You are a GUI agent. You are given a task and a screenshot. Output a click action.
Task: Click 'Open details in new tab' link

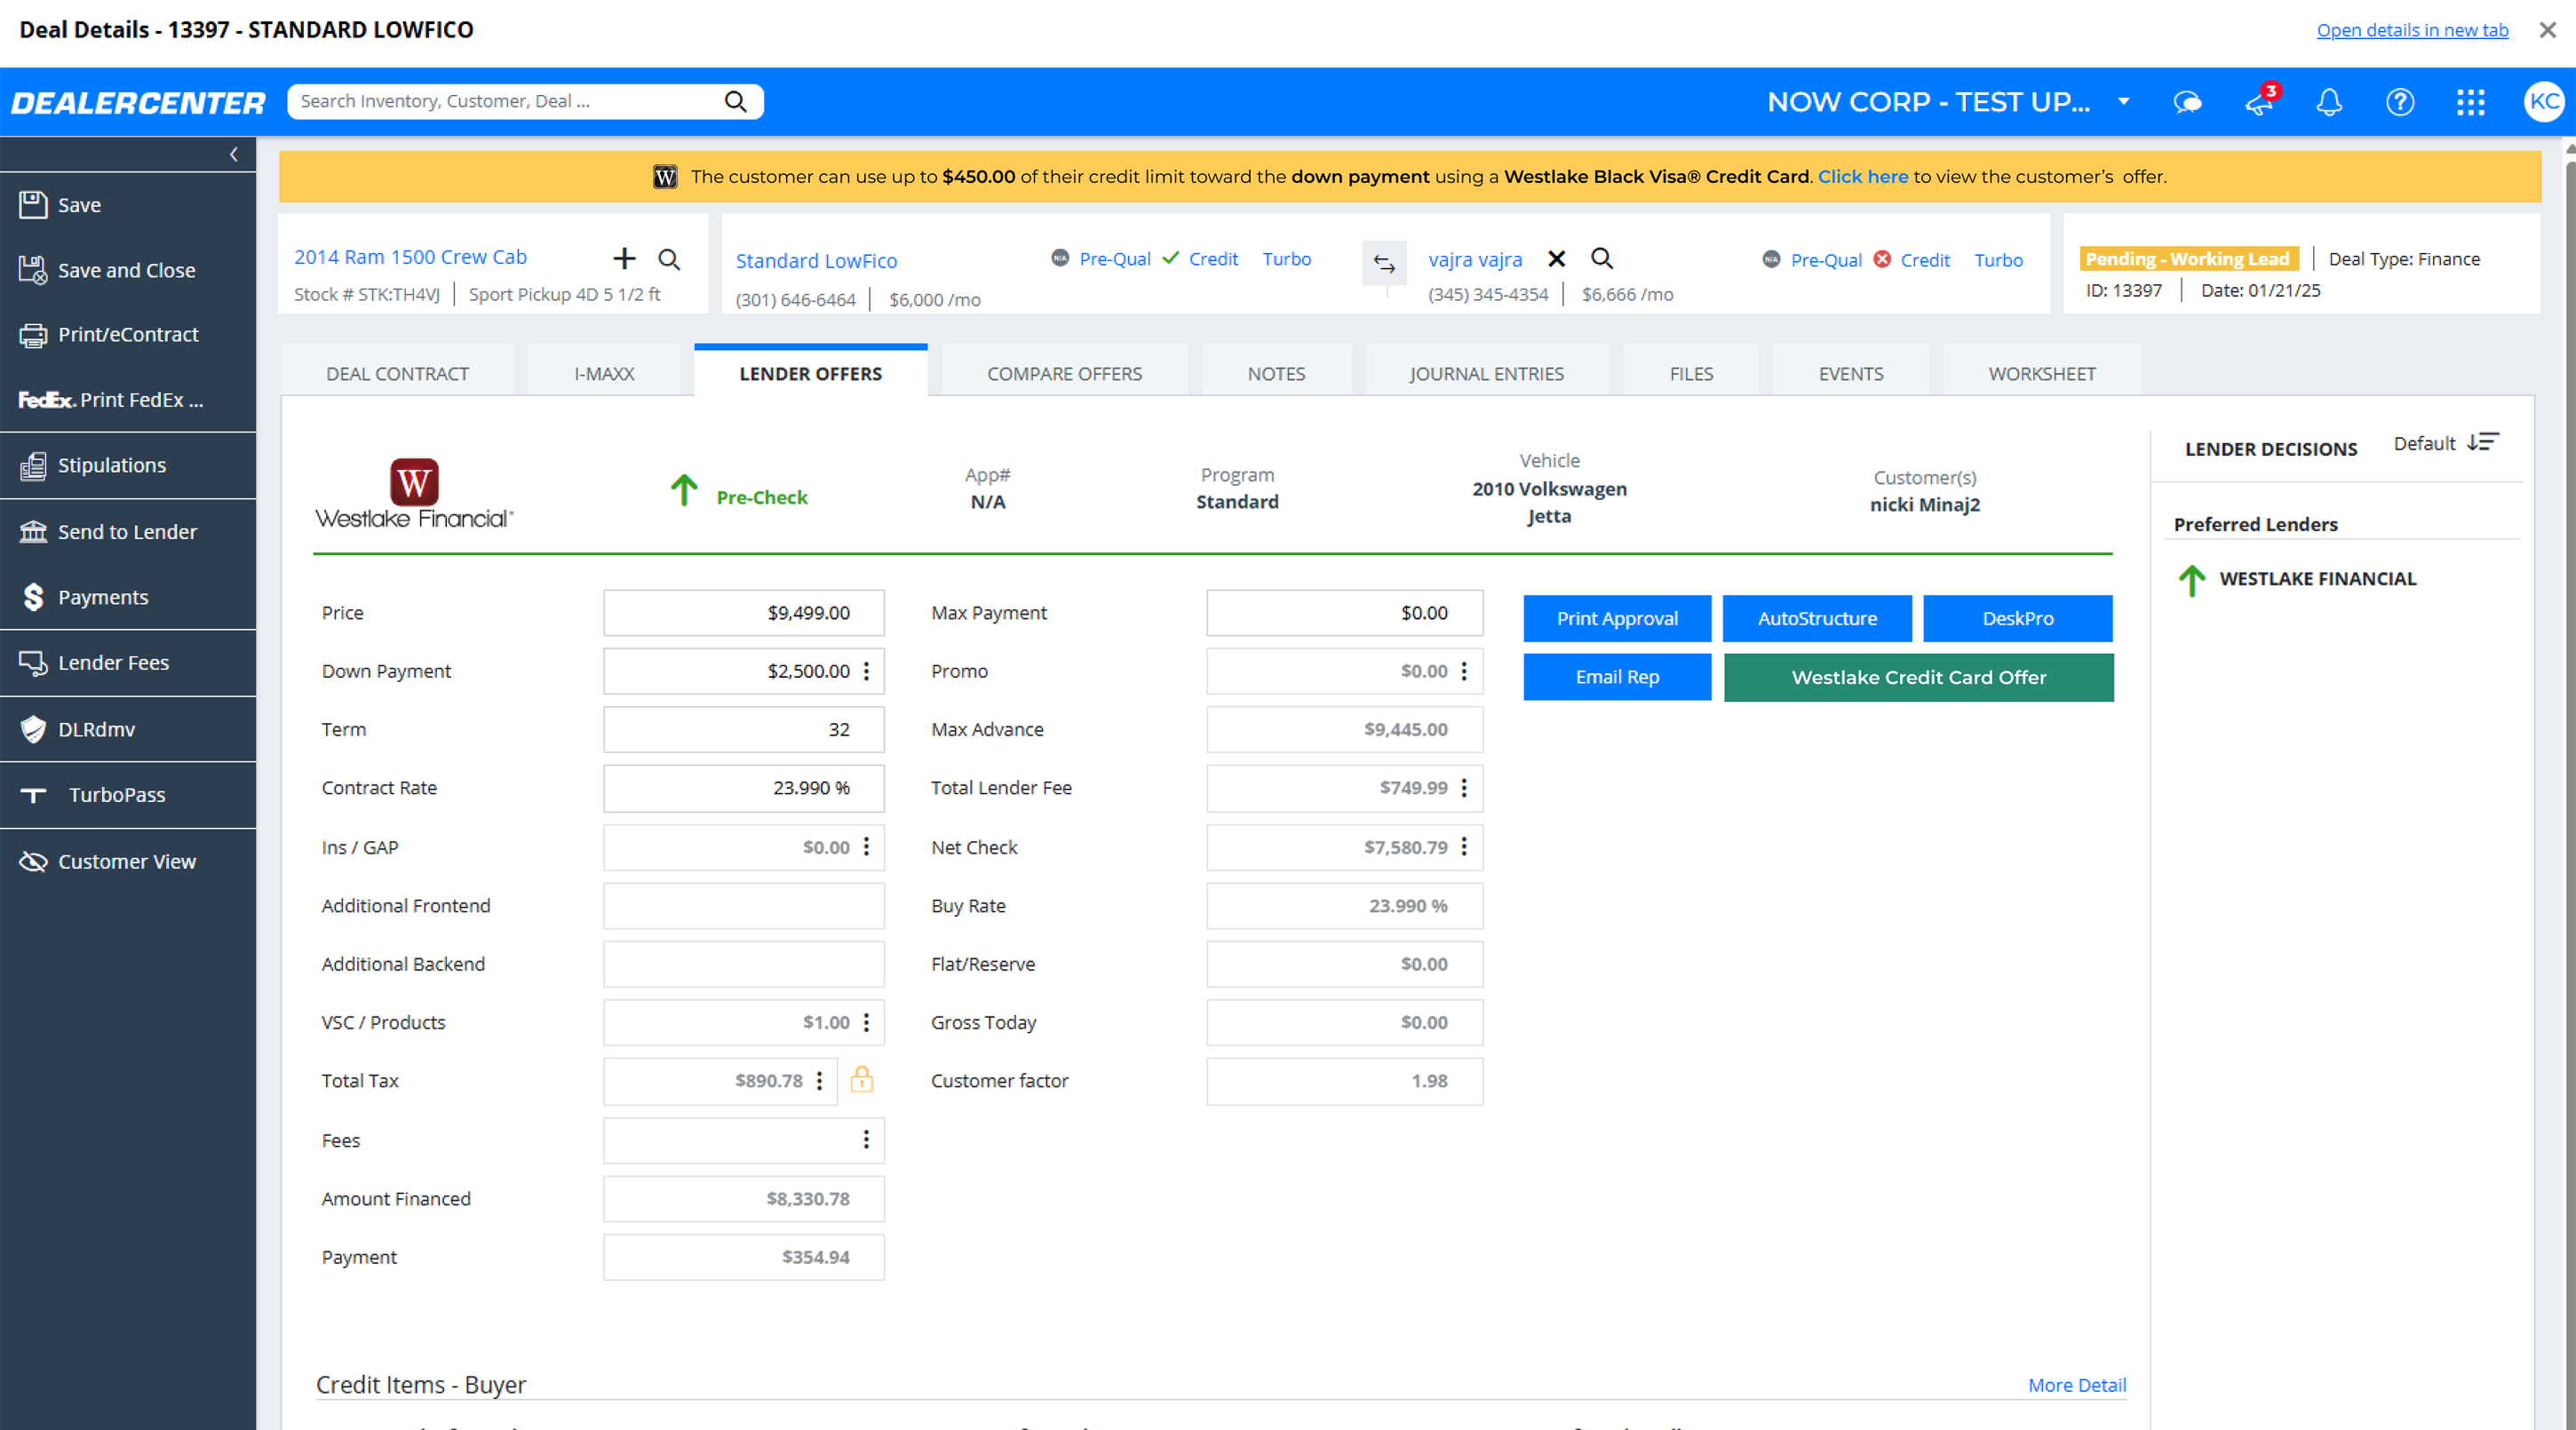tap(2412, 30)
